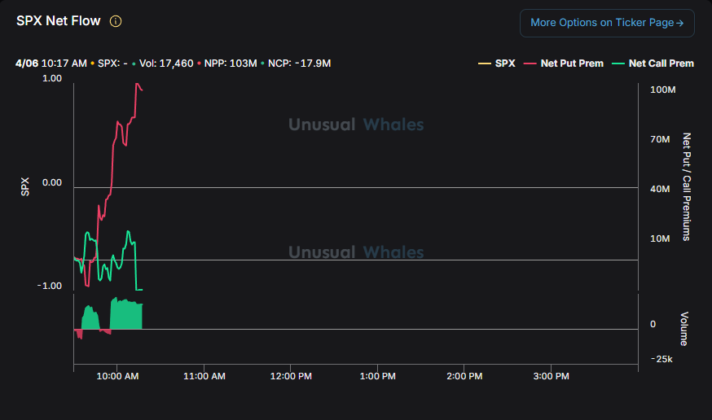Toggle the Net Put Prem legend series
Viewport: 712px width, 420px height.
(564, 63)
